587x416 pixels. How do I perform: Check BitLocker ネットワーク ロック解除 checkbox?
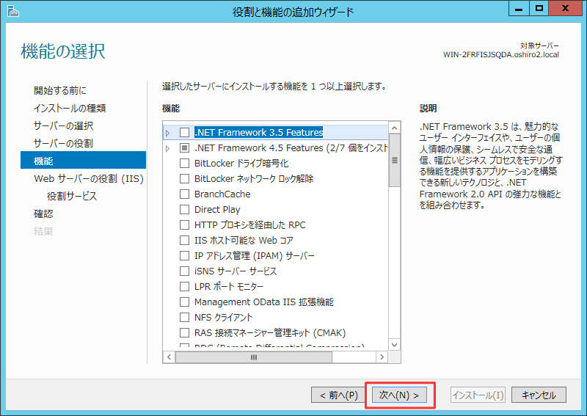185,178
